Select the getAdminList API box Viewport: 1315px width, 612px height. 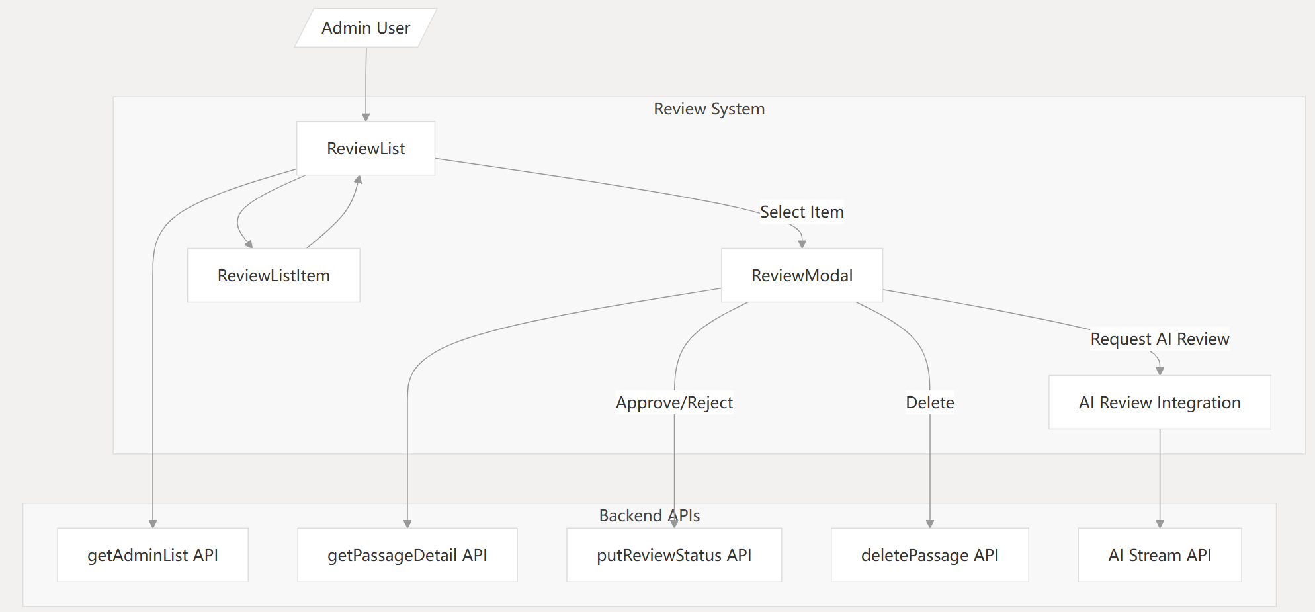[152, 555]
